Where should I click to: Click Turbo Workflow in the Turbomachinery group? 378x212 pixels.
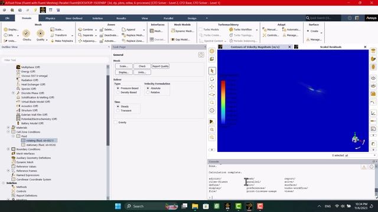pyautogui.click(x=240, y=29)
